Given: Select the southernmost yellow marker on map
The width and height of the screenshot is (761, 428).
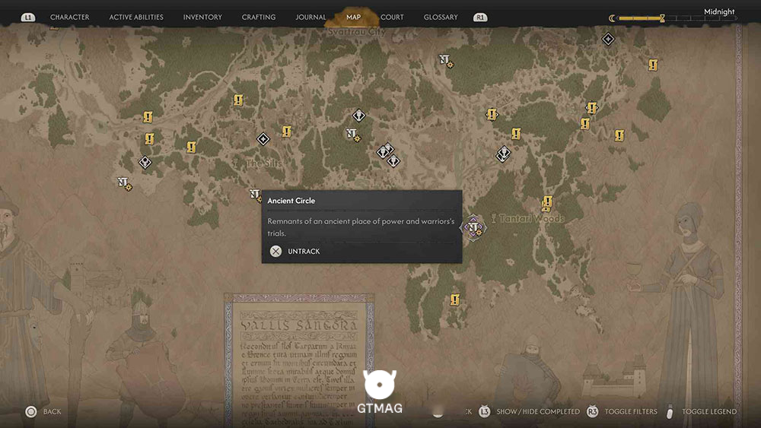Looking at the screenshot, I should (x=455, y=300).
